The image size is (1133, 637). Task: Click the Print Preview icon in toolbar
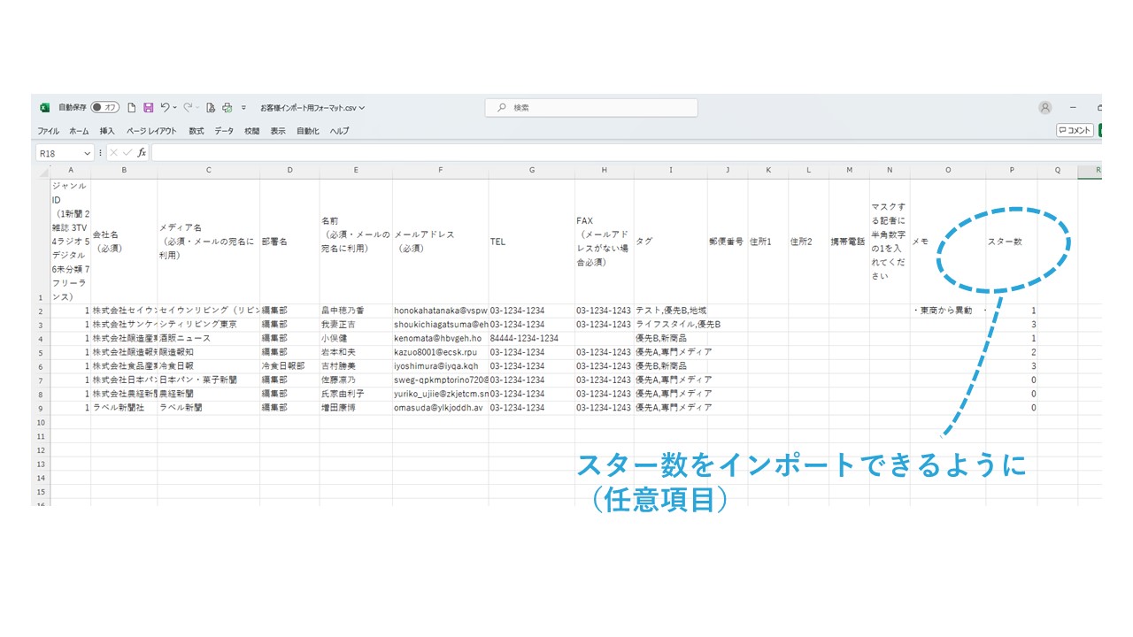click(x=211, y=108)
